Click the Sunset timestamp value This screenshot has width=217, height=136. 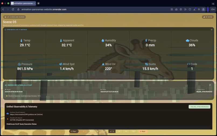coord(109,92)
